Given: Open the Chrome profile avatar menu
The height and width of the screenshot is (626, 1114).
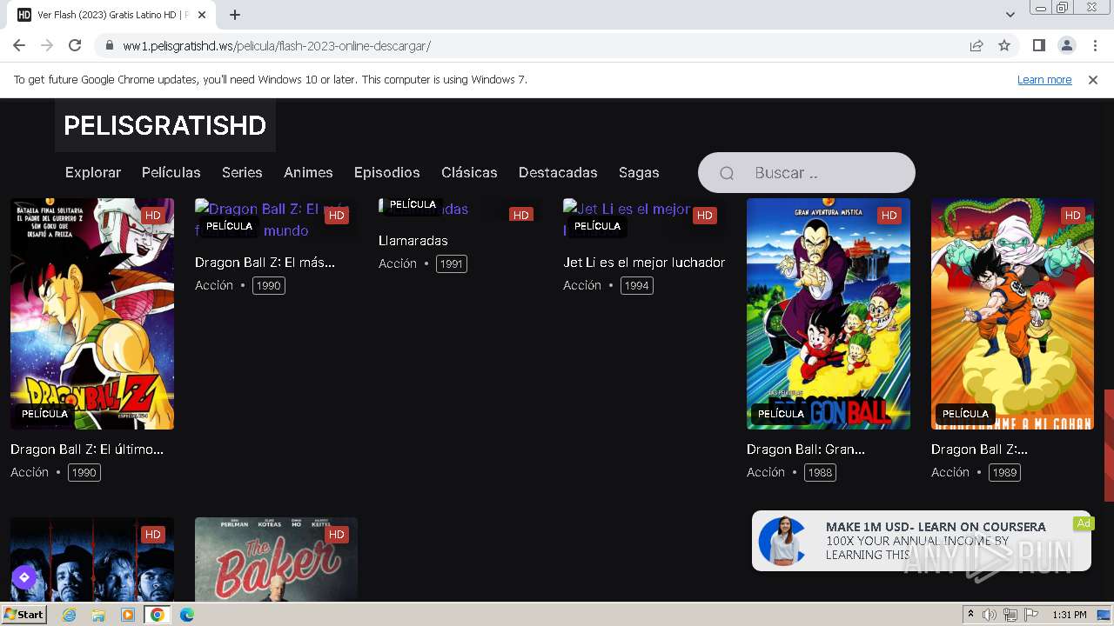Looking at the screenshot, I should click(1066, 45).
